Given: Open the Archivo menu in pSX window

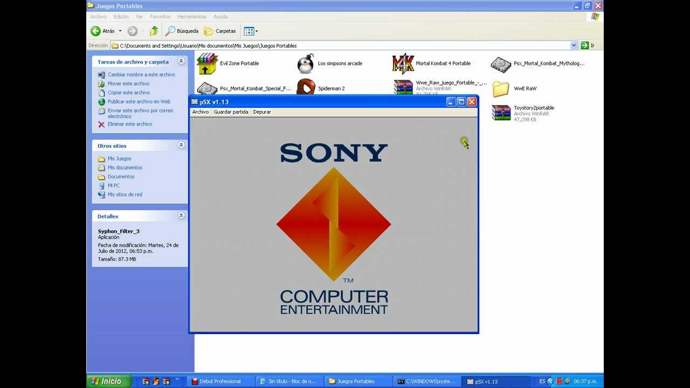Looking at the screenshot, I should tap(201, 112).
